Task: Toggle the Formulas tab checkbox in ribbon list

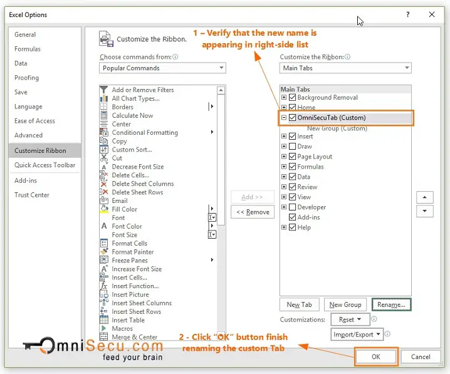Action: pos(292,167)
